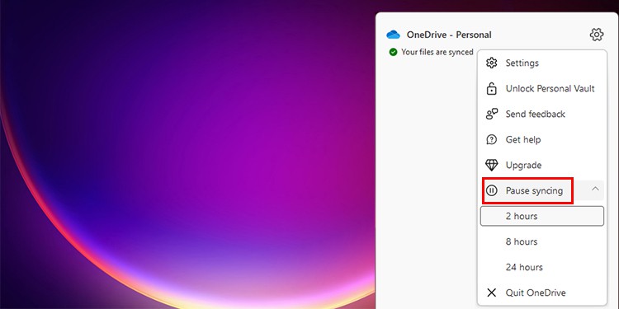The width and height of the screenshot is (619, 309).
Task: Open Get help menu entry
Action: click(542, 139)
